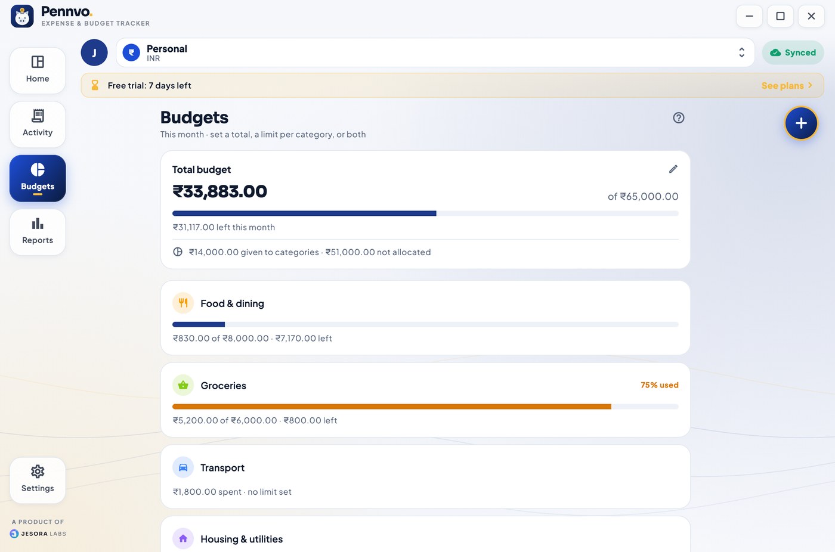Viewport: 835px width, 552px height.
Task: Edit total budget with pencil icon
Action: coord(673,169)
